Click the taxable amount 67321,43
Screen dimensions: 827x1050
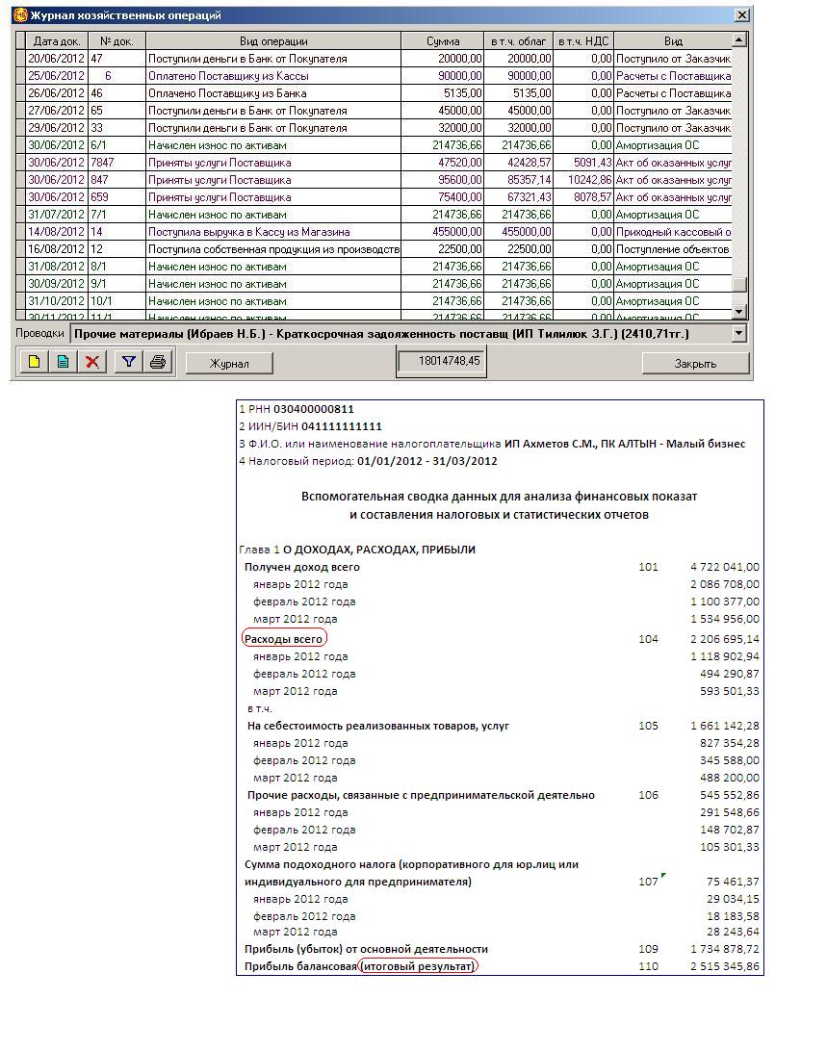[x=518, y=197]
